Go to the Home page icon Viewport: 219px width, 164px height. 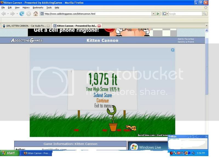[x=36, y=14]
